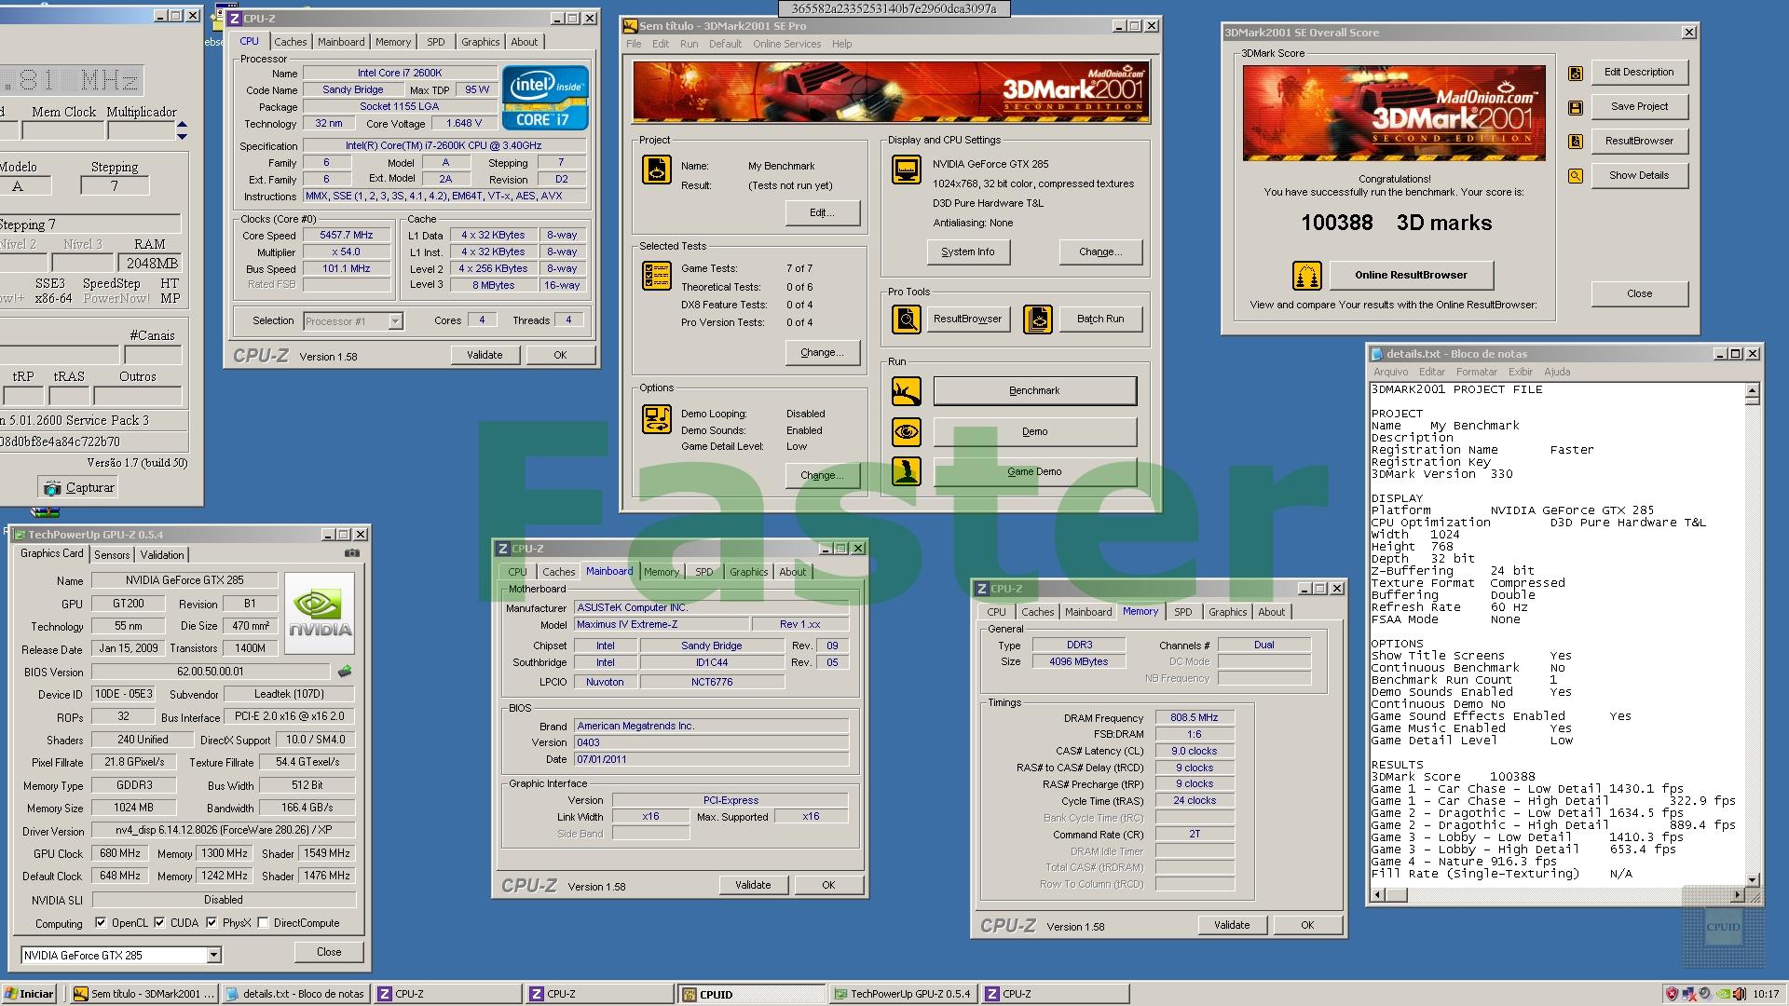This screenshot has width=1789, height=1006.
Task: Click the Batch Run button
Action: click(1099, 319)
